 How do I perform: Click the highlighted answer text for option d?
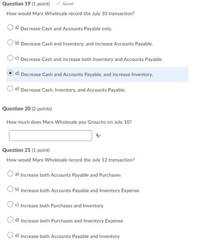(87, 74)
